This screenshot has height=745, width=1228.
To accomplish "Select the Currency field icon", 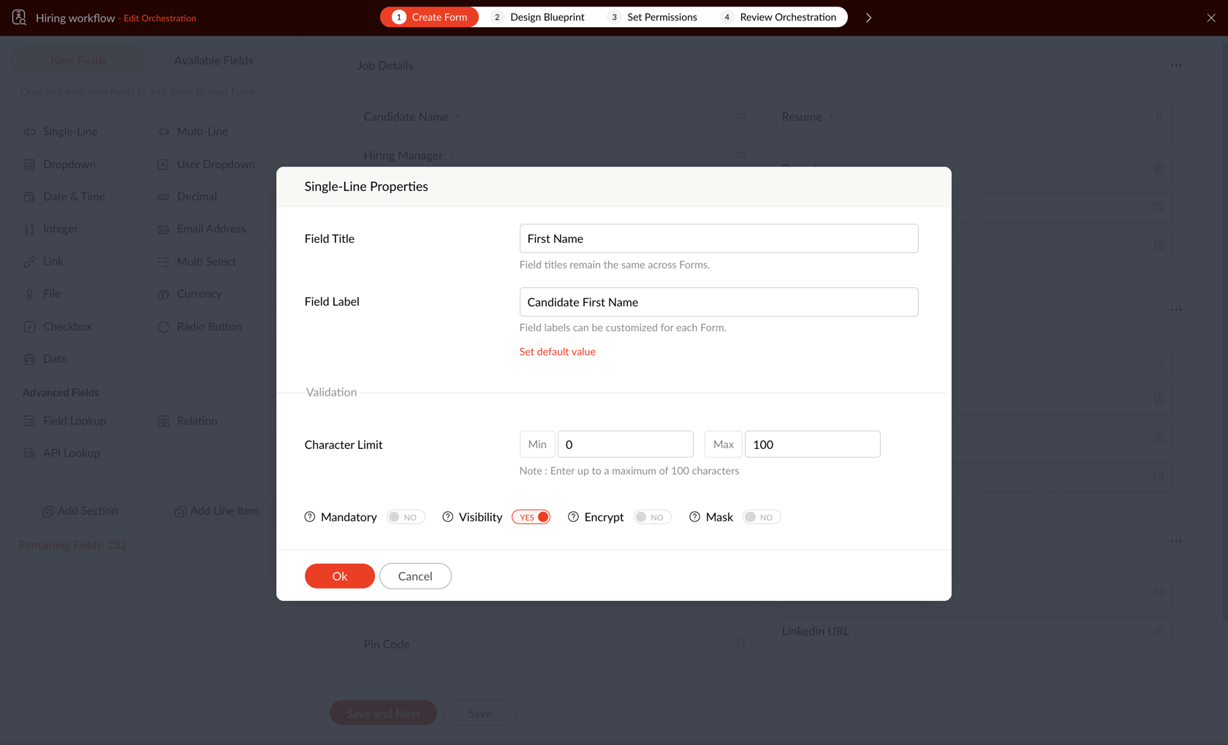I will [x=163, y=294].
